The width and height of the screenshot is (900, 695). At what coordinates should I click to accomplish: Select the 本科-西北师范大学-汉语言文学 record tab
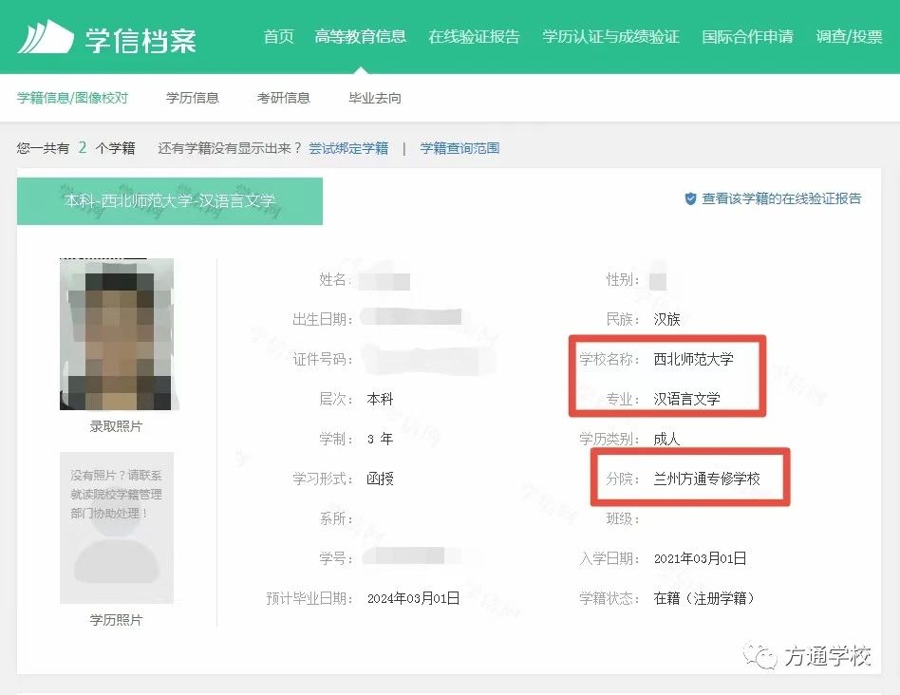(x=170, y=201)
